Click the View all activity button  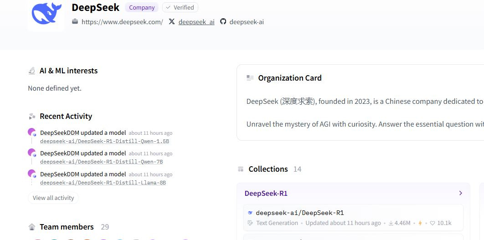pos(53,198)
